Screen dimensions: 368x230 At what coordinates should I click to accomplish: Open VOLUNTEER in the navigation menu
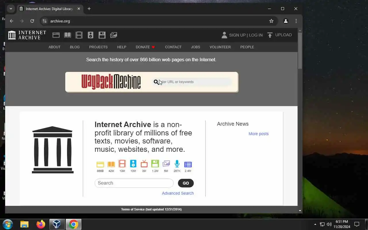[x=220, y=47]
